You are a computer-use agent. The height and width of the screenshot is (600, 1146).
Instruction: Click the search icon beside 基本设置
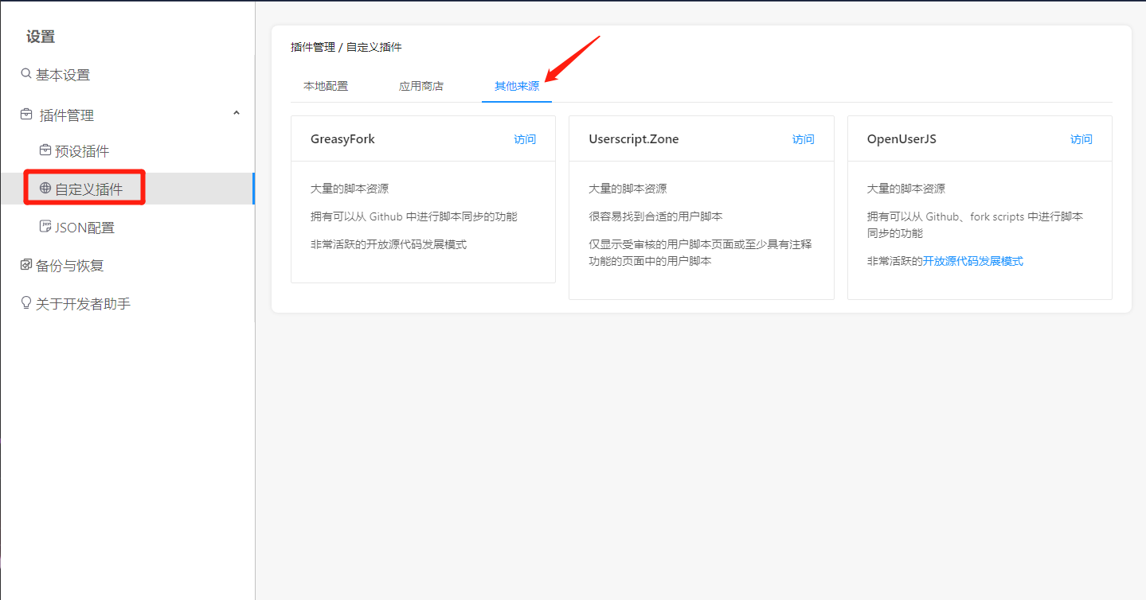[x=26, y=74]
